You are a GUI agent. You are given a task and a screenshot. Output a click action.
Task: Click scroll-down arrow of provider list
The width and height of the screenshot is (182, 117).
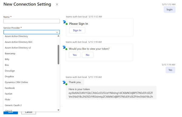[x=58, y=110]
